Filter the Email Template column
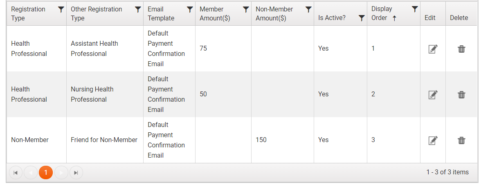Image resolution: width=481 pixels, height=187 pixels. 190,9
